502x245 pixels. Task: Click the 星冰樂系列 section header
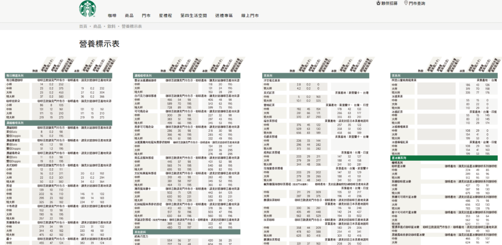click(x=444, y=158)
